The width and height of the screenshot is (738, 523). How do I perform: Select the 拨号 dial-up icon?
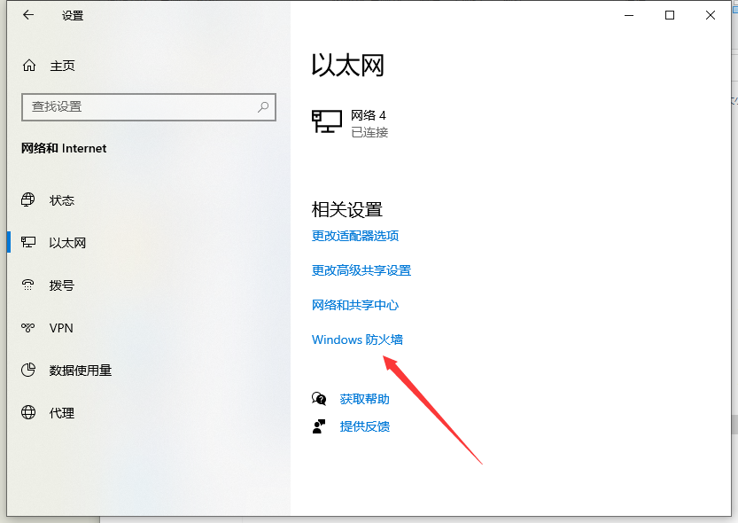click(29, 285)
